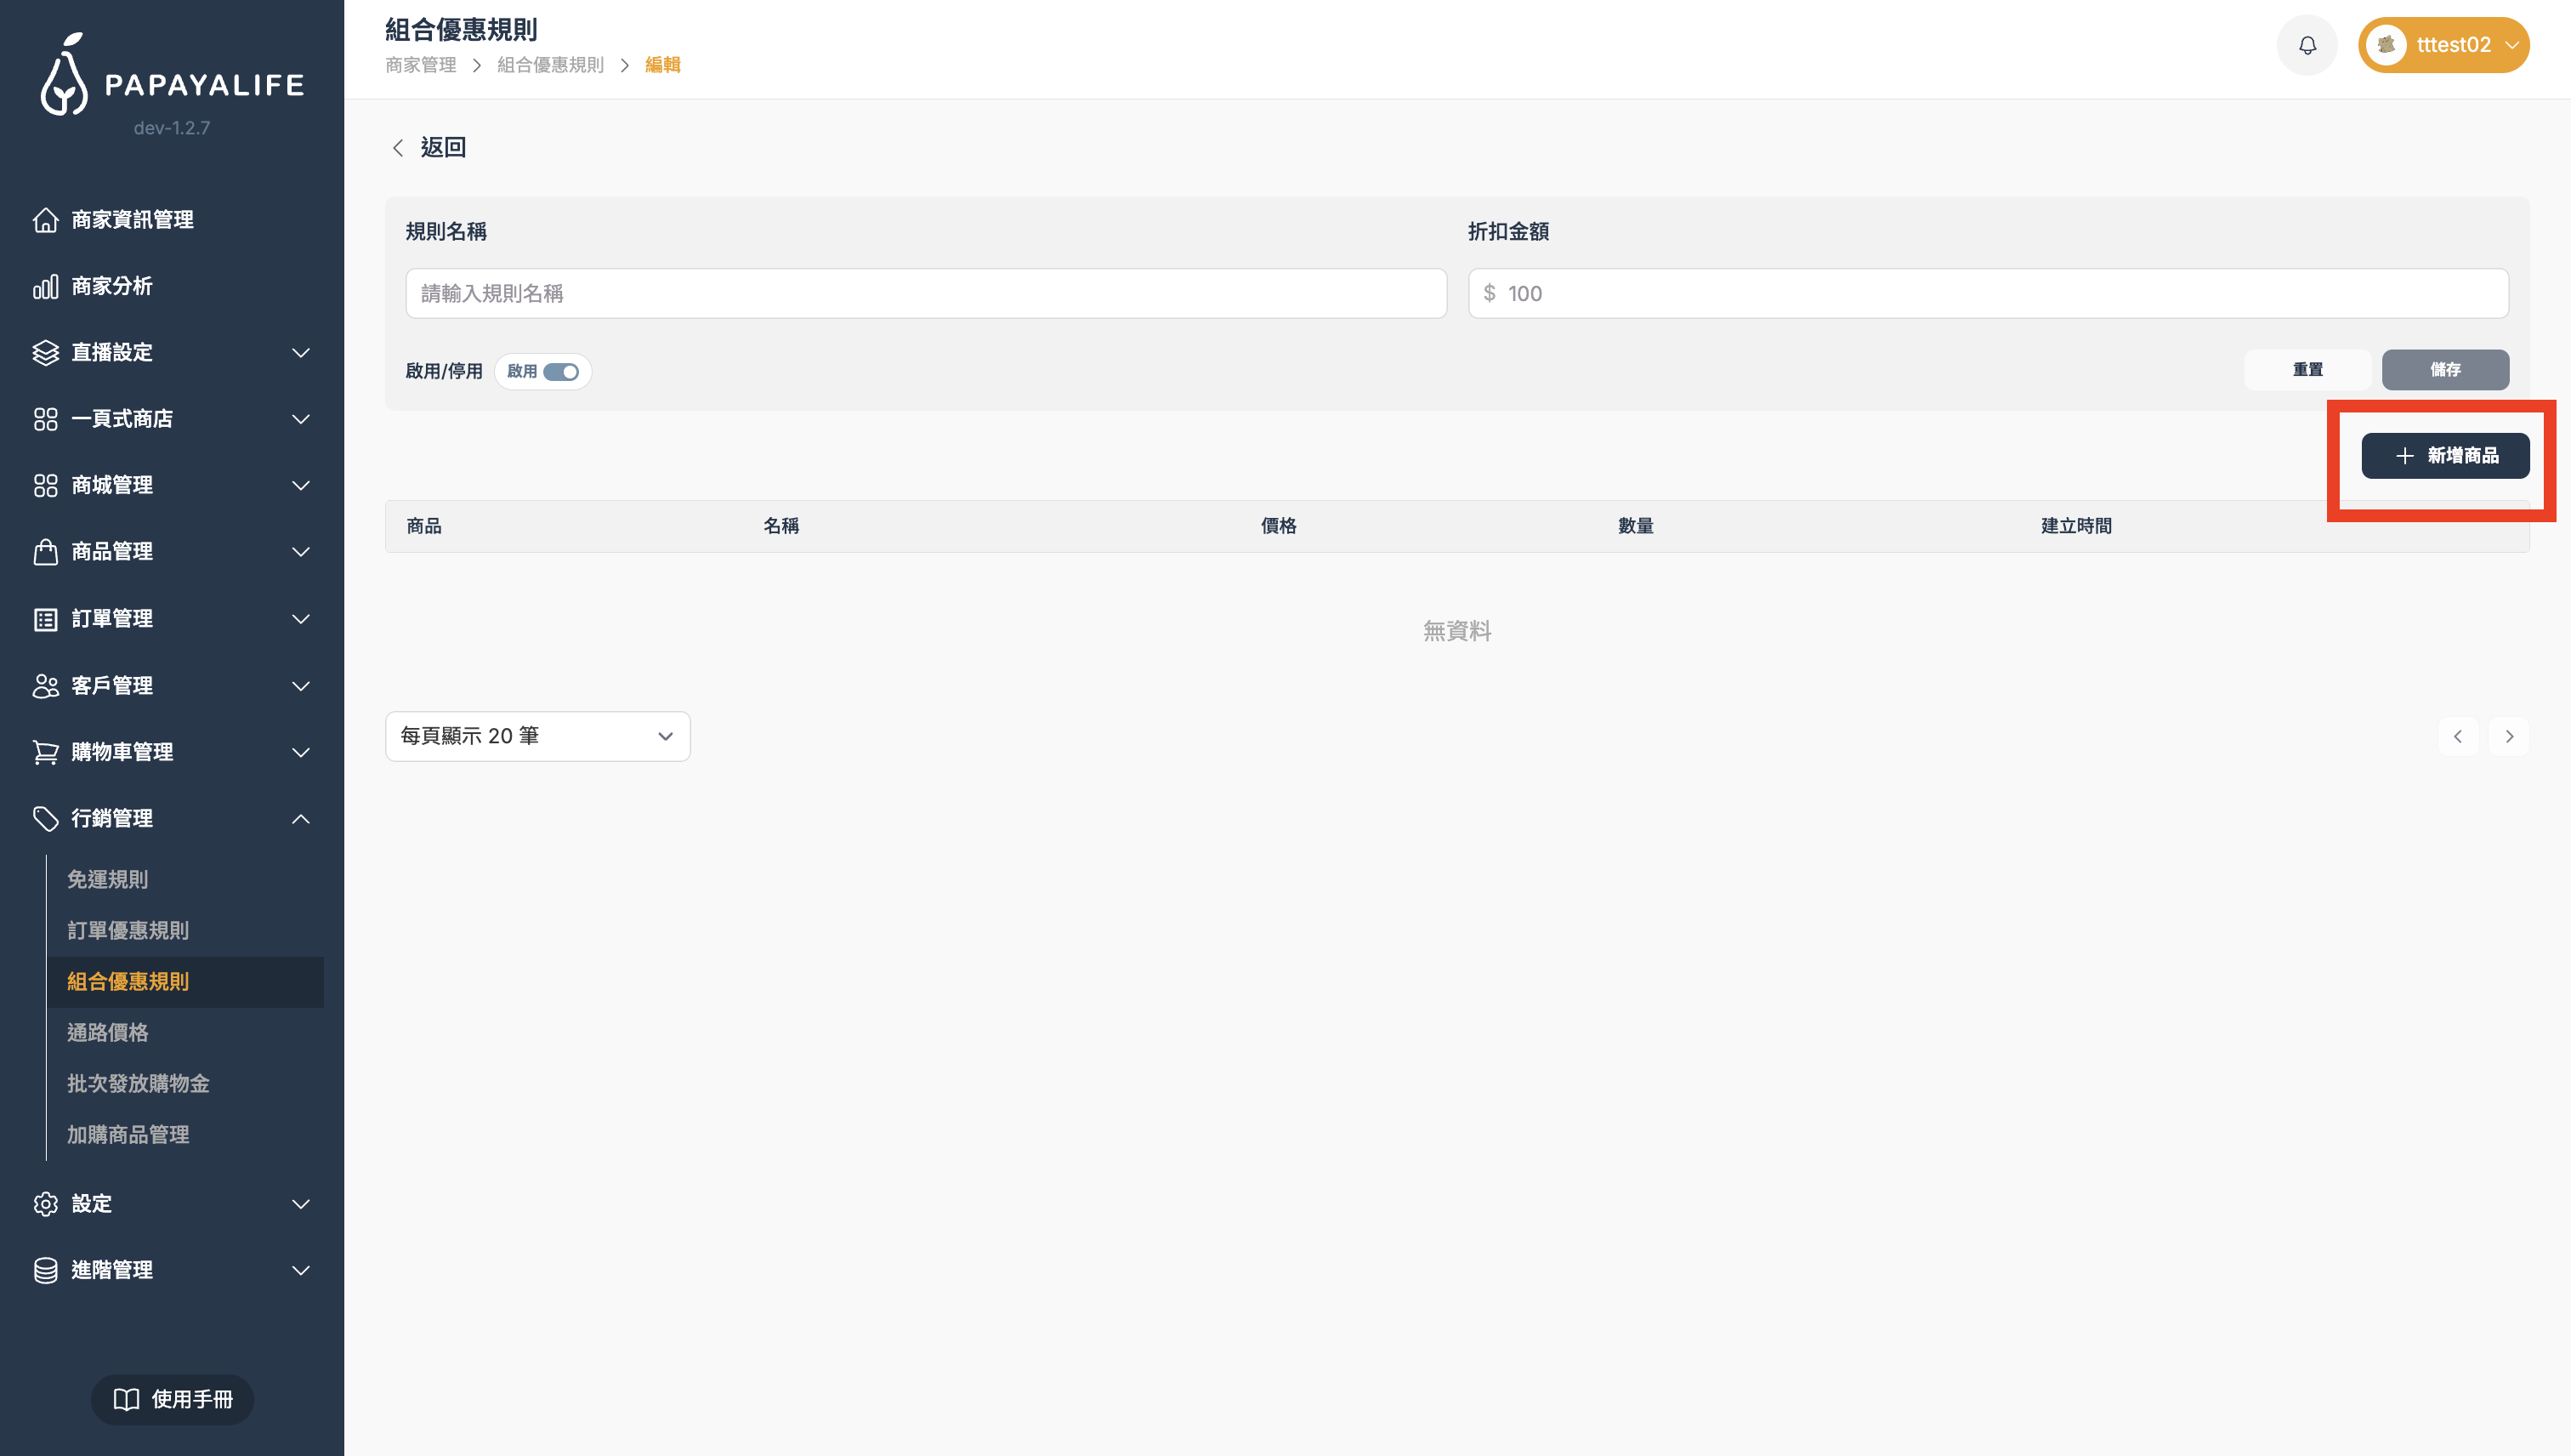Image resolution: width=2571 pixels, height=1456 pixels.
Task: Click the tttest02 user avatar
Action: coord(2386,45)
